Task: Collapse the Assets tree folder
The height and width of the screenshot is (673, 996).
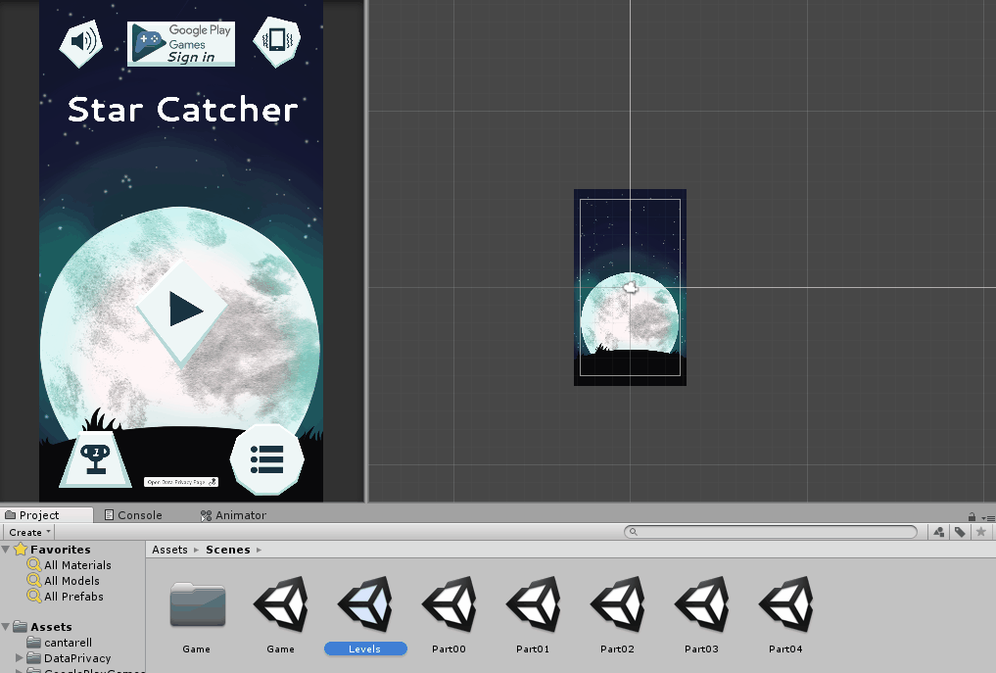Action: coord(6,627)
